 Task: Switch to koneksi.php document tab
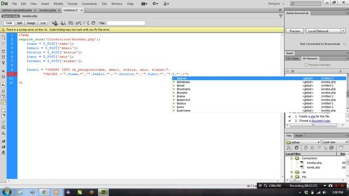47,10
